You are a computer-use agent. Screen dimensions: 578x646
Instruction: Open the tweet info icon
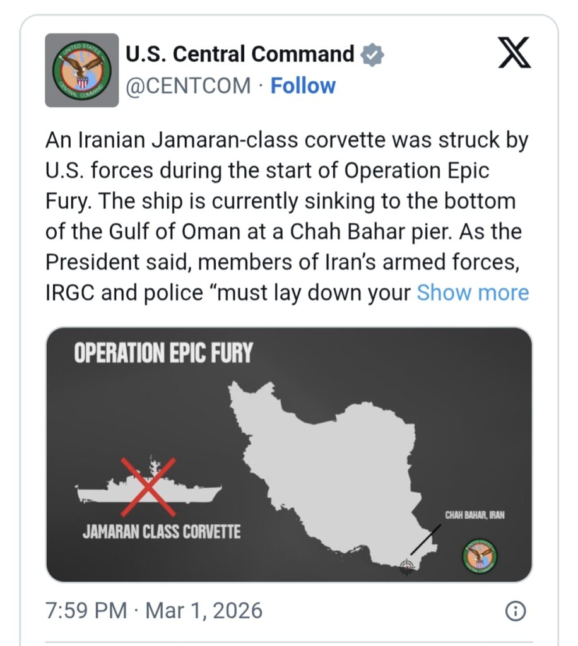[x=516, y=611]
